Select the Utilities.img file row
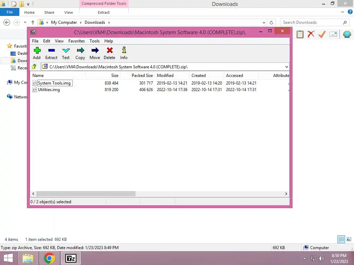The height and width of the screenshot is (265, 354). point(160,90)
